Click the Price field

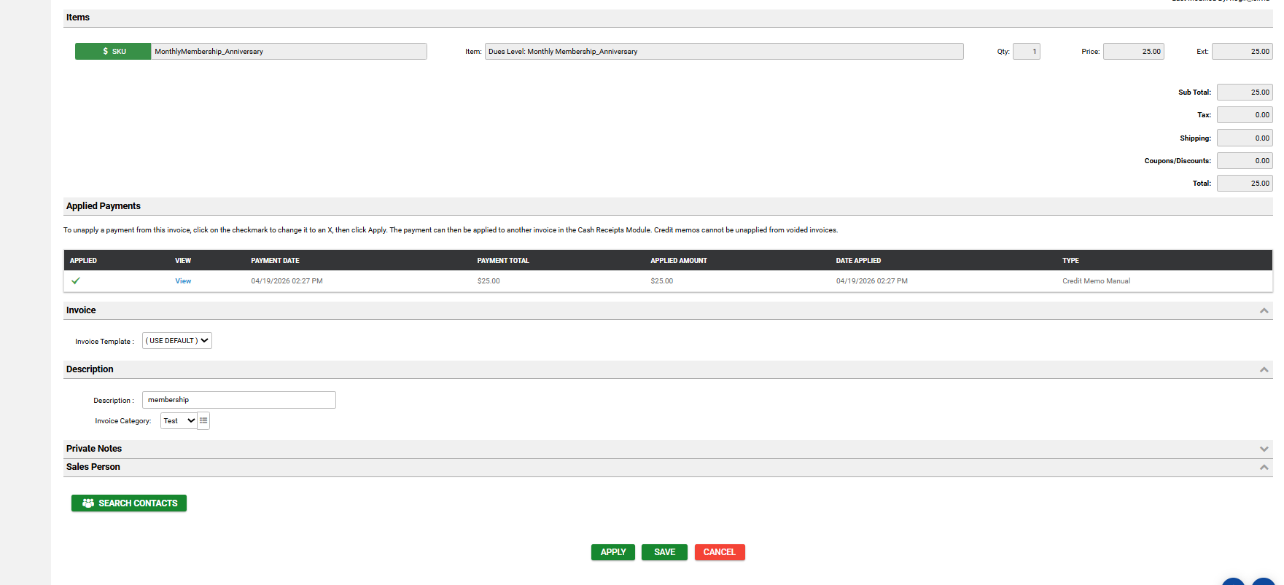(1133, 52)
